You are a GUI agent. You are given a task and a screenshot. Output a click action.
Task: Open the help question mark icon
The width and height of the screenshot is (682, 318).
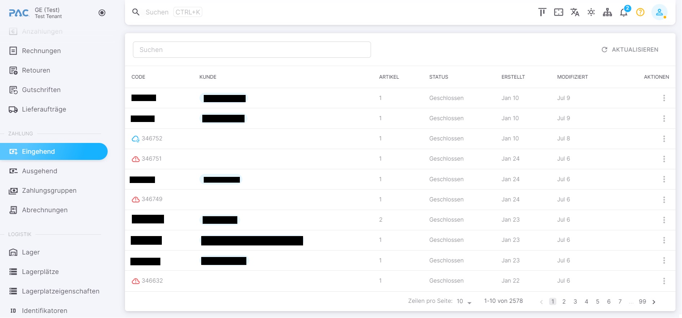(640, 12)
